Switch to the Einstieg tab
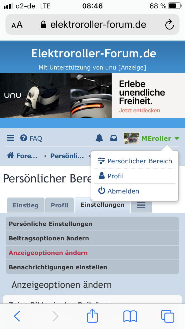Image resolution: width=185 pixels, height=329 pixels. pos(25,205)
